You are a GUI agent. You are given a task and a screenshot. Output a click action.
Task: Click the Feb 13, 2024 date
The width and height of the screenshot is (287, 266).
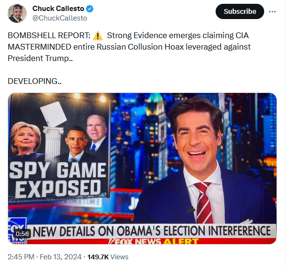pos(60,257)
